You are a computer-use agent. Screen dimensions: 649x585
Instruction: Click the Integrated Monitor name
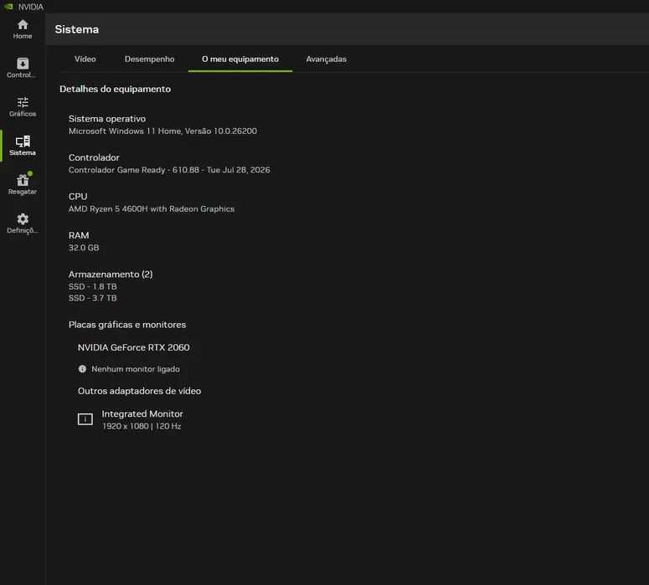(142, 413)
